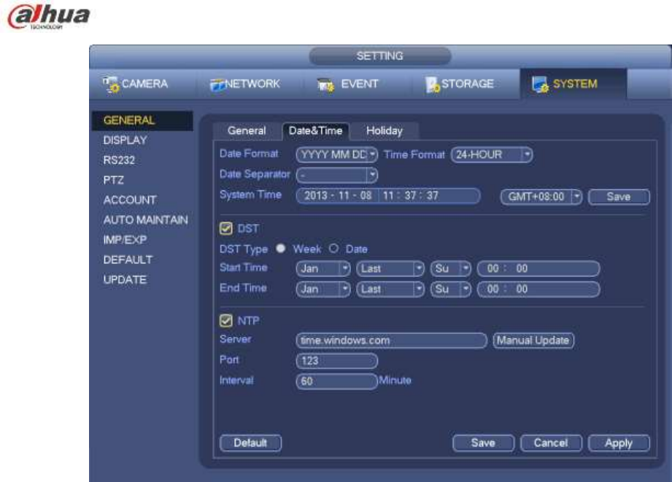The height and width of the screenshot is (482, 672).
Task: Open the Start Time weekday dropdown
Action: point(450,268)
